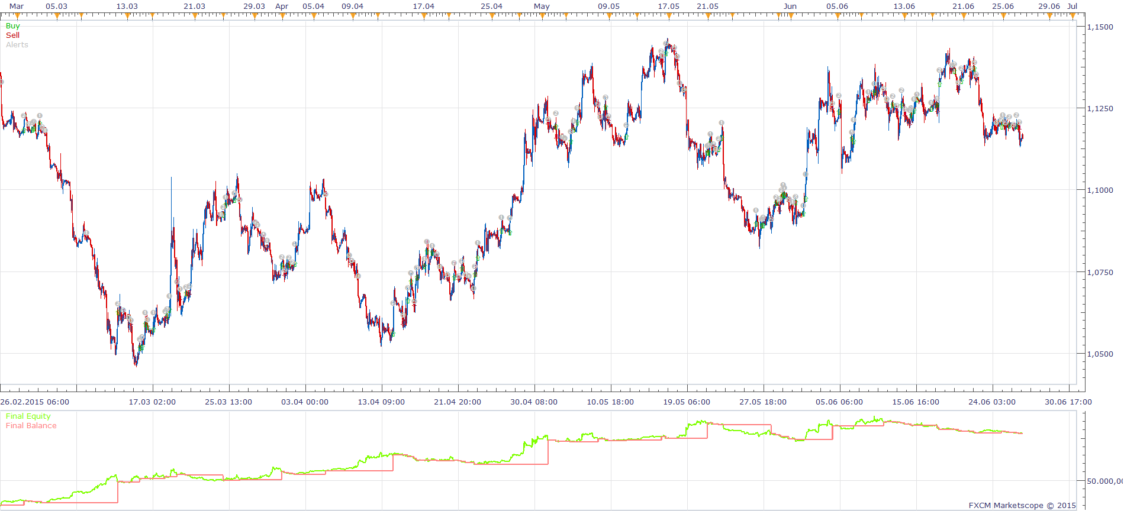The width and height of the screenshot is (1124, 511).
Task: Click the orange marker under 13.03 date
Action: [x=127, y=17]
